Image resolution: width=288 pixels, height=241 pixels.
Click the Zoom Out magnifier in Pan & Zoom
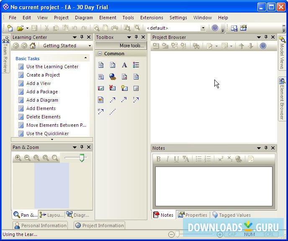point(27,158)
